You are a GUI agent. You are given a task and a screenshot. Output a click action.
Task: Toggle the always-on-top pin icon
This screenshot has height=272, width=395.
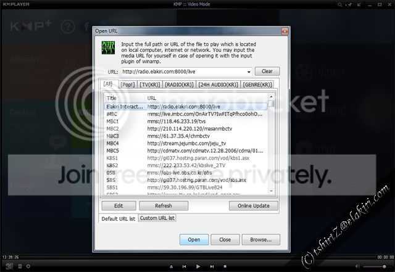click(349, 4)
